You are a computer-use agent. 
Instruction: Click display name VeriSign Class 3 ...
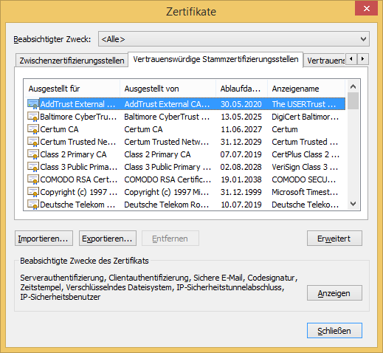click(305, 167)
